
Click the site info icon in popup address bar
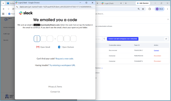[17, 7]
